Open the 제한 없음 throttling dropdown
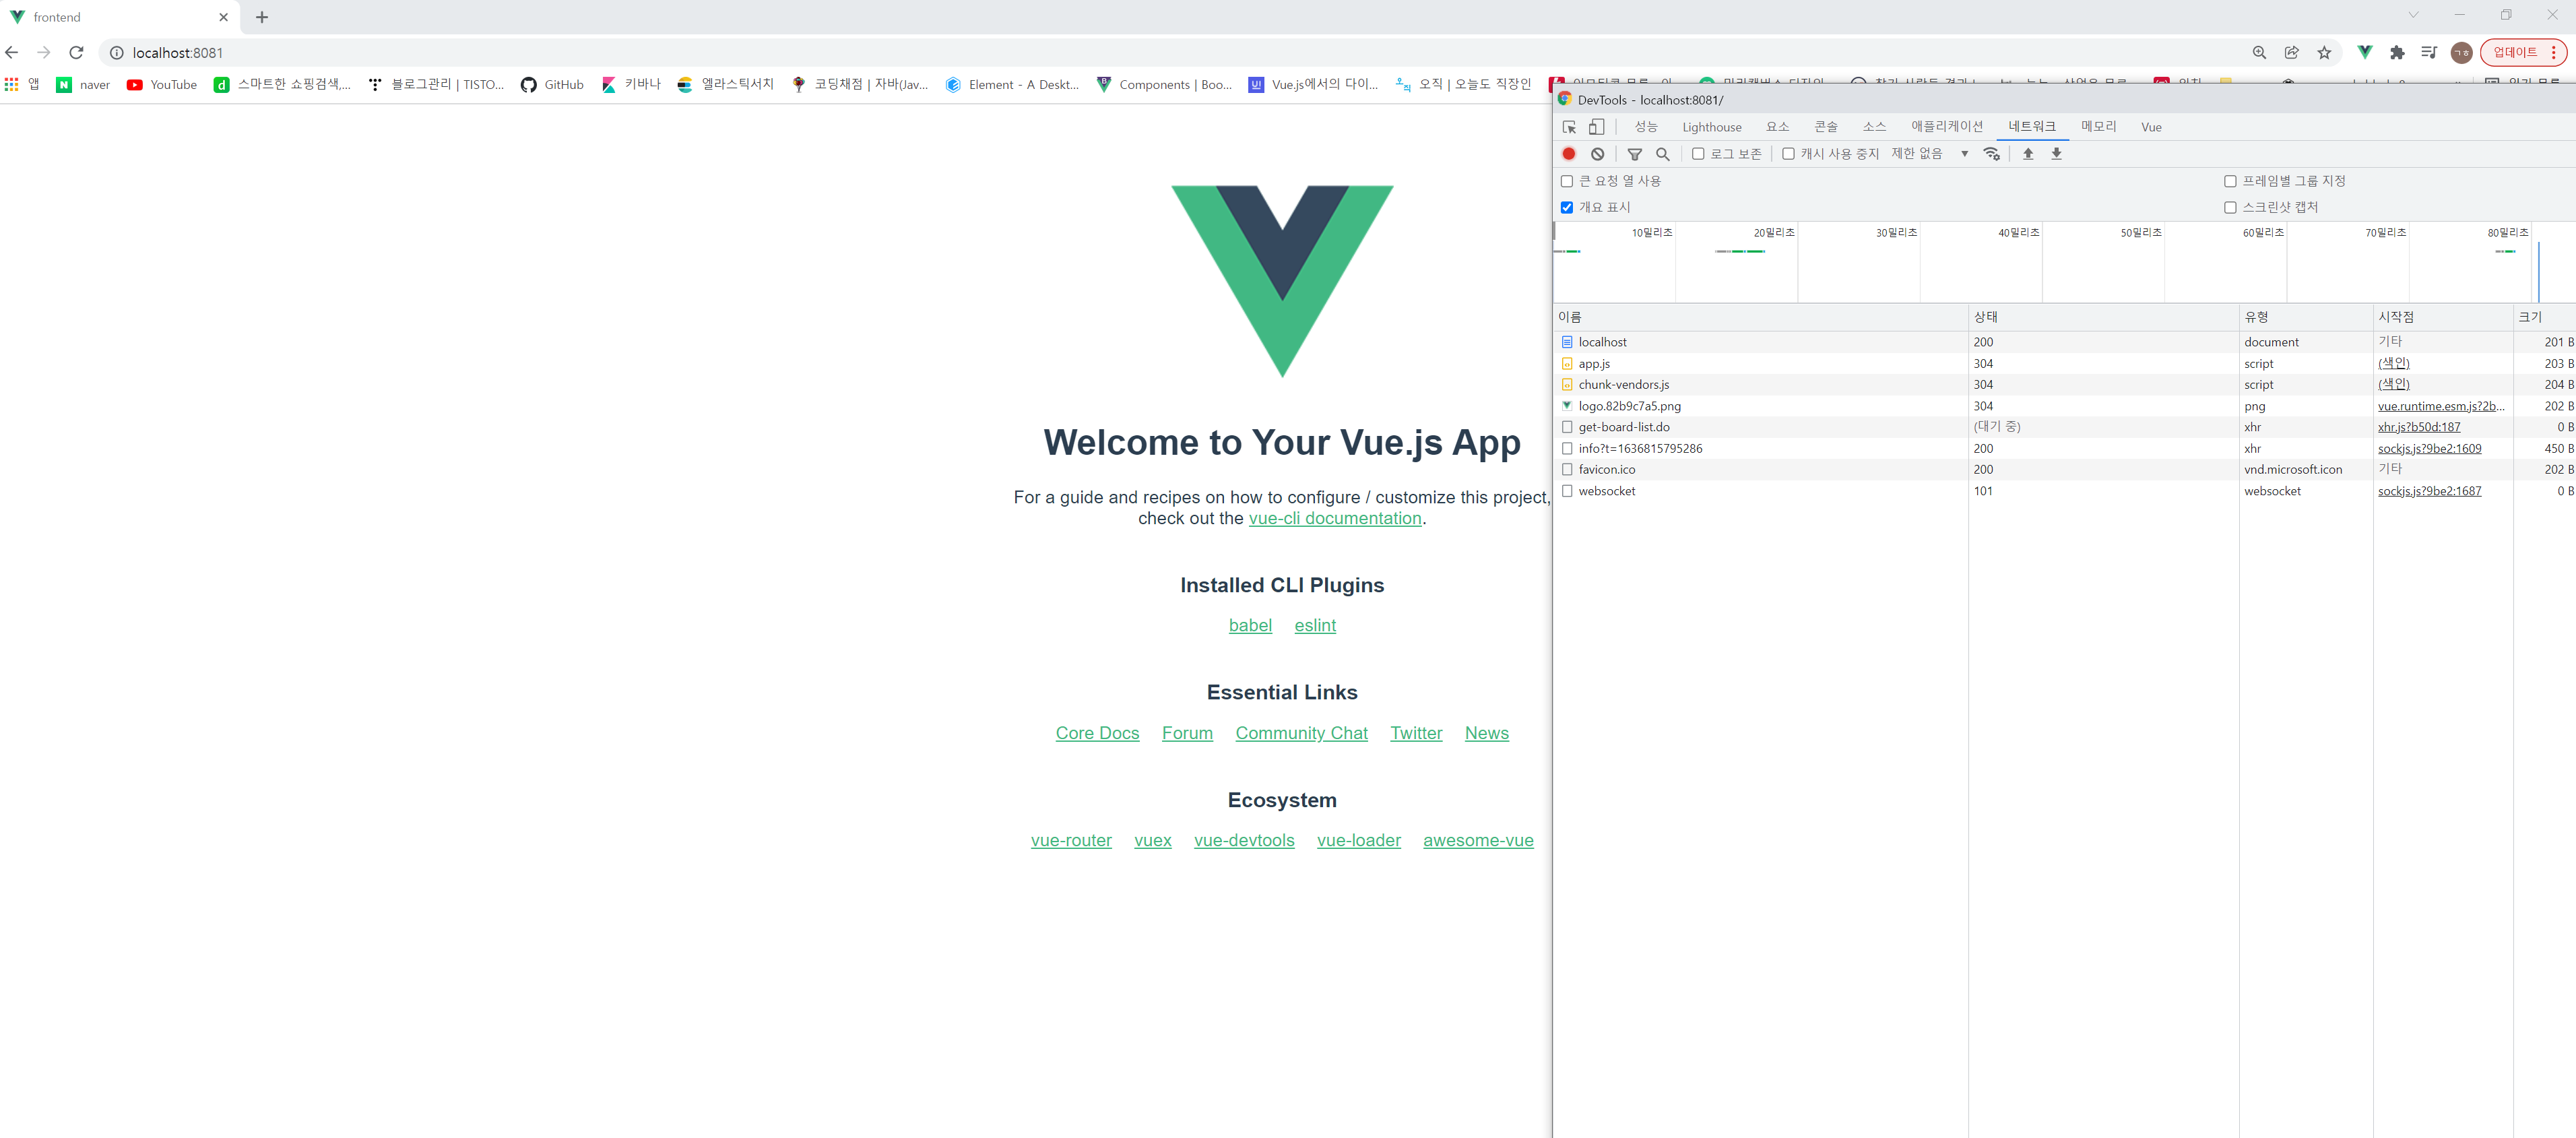 pyautogui.click(x=1929, y=154)
